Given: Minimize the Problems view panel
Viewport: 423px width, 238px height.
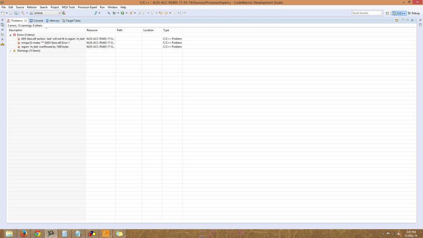Looking at the screenshot, I should (407, 20).
